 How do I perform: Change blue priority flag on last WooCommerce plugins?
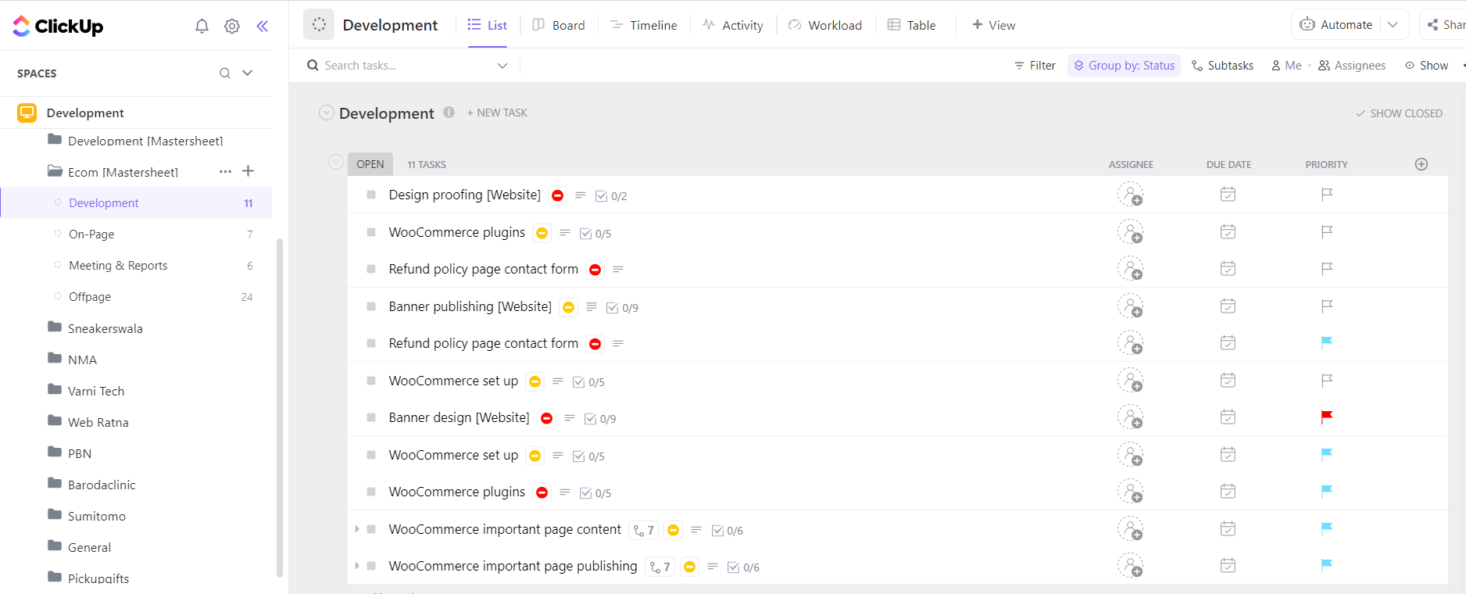tap(1327, 491)
